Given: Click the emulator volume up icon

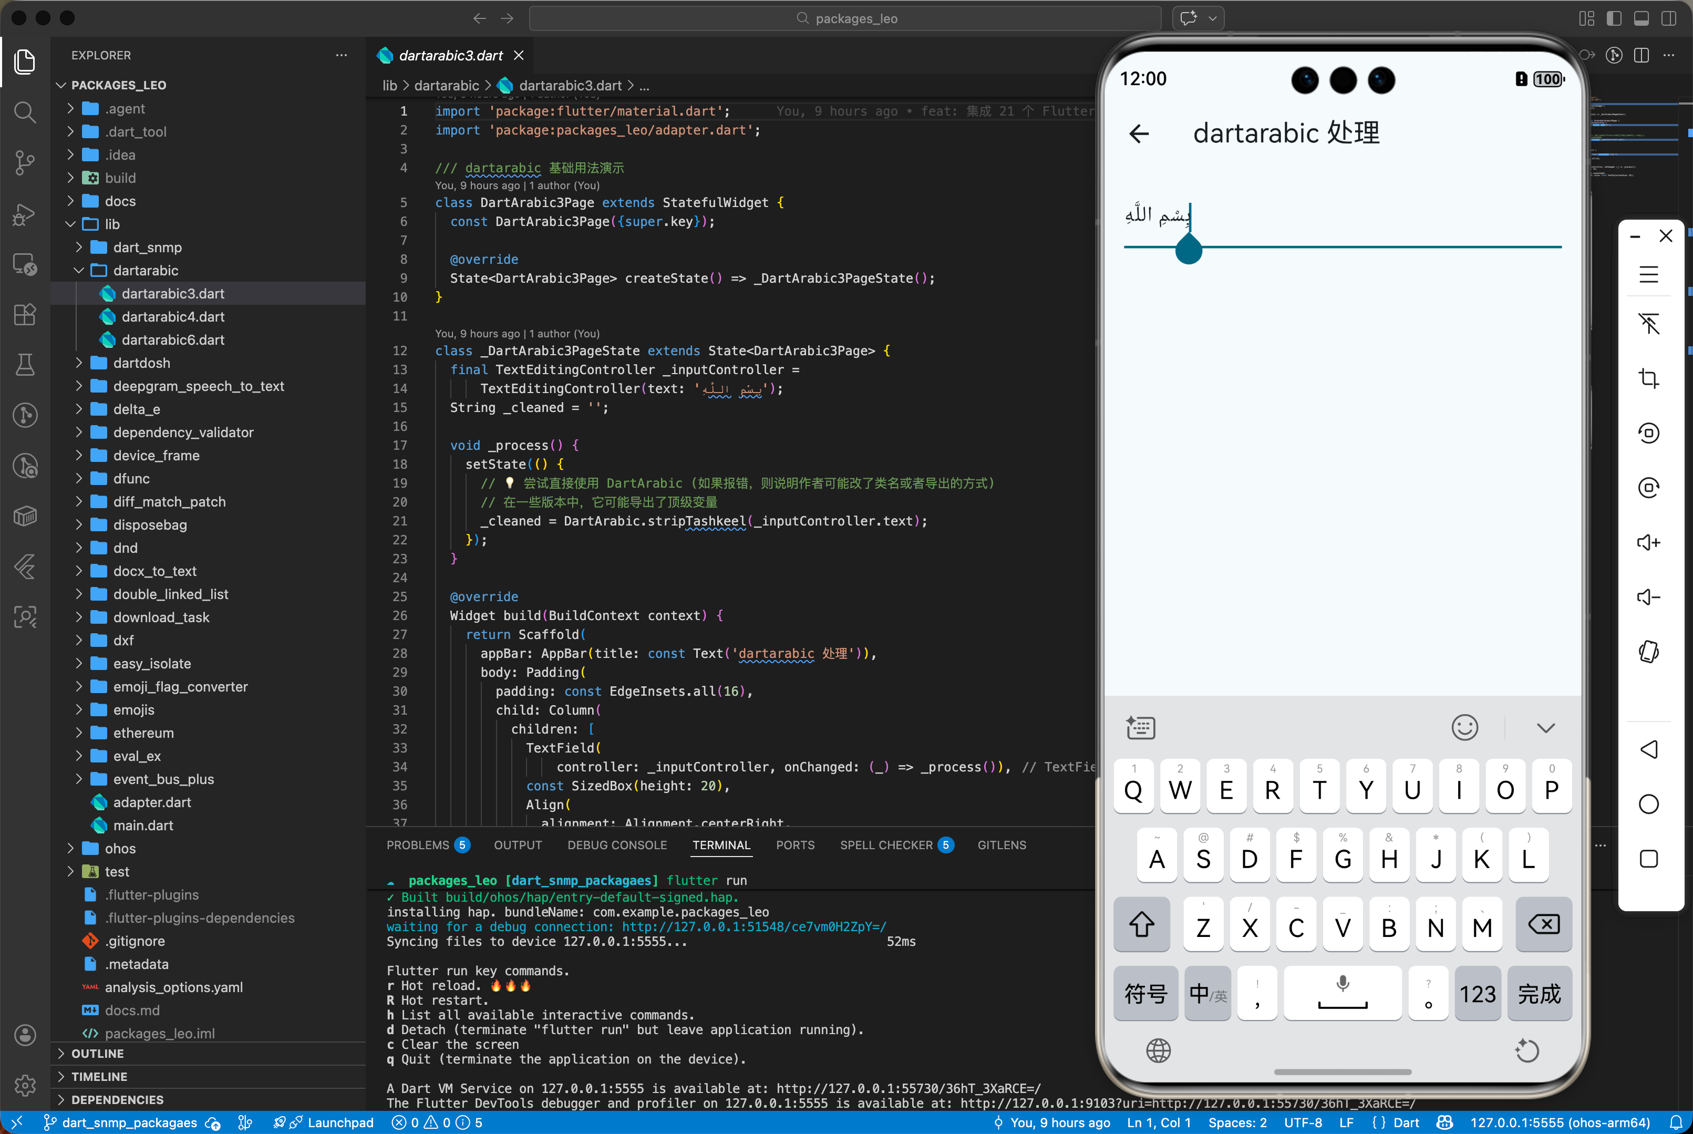Looking at the screenshot, I should coord(1648,542).
